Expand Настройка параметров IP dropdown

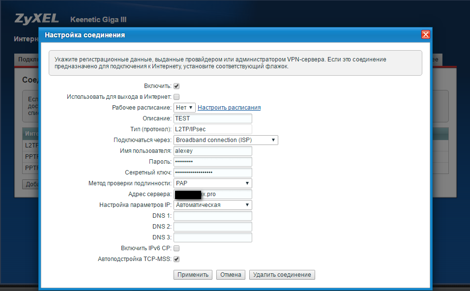212,205
